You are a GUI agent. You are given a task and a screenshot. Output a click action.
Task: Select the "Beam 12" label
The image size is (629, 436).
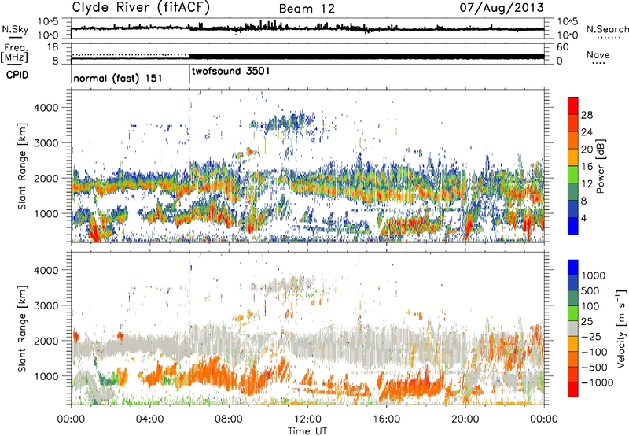coord(307,9)
